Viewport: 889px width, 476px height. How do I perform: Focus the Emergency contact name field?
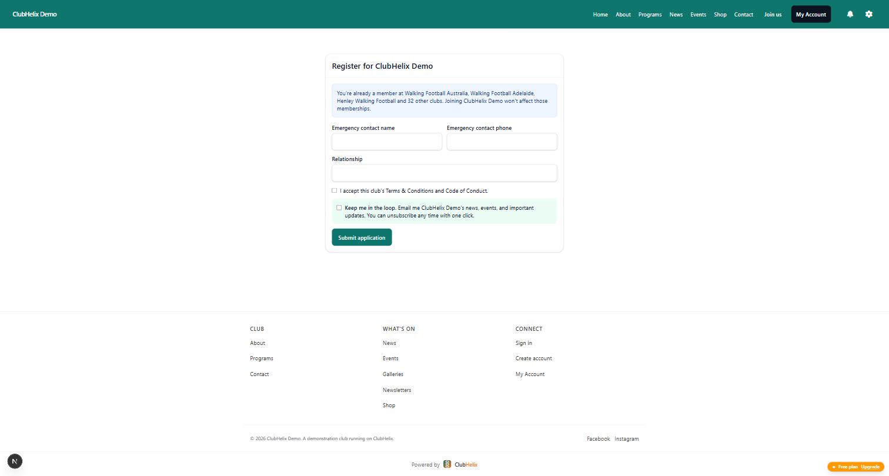(387, 142)
